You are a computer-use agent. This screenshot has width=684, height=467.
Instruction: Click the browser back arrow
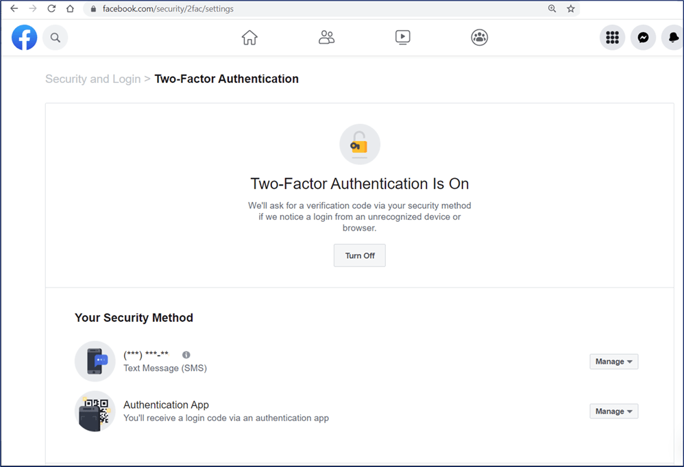(14, 9)
